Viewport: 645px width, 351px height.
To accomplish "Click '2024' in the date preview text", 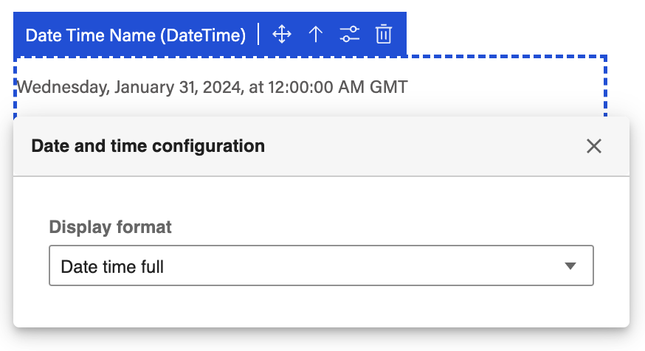I will coord(223,88).
